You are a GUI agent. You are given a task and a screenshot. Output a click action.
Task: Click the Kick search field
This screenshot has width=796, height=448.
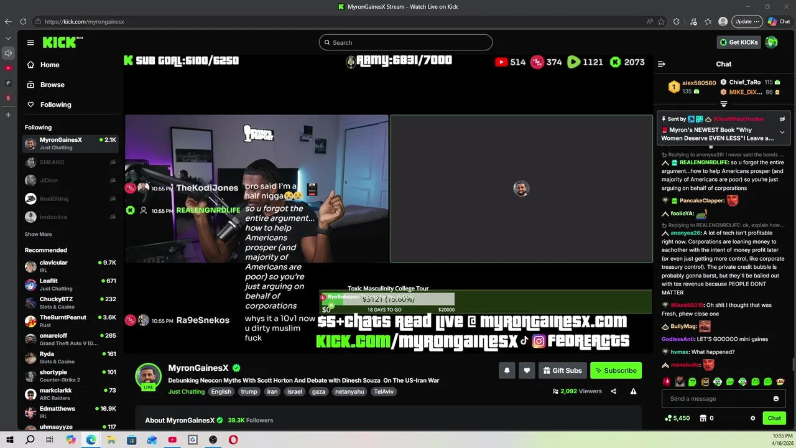[x=405, y=42]
